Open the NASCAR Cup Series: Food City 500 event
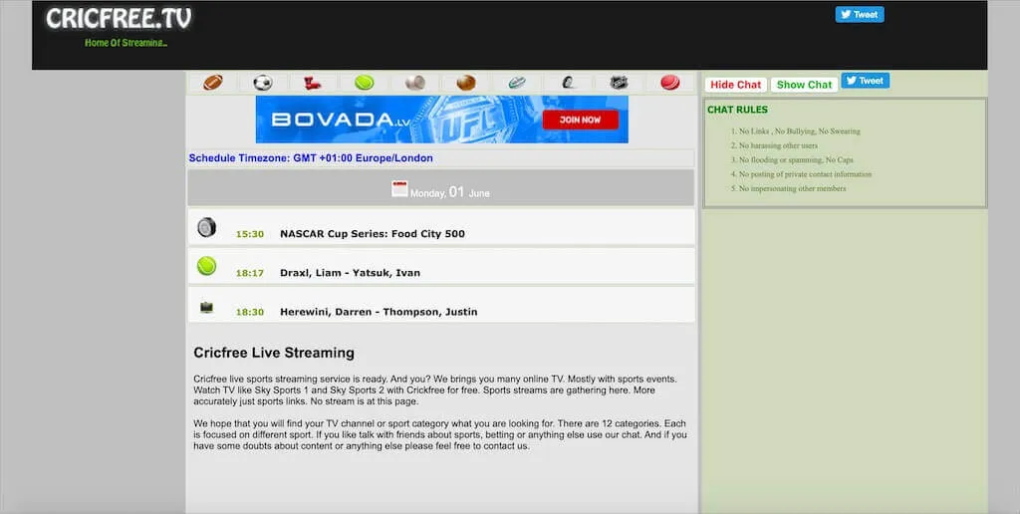The width and height of the screenshot is (1020, 514). point(372,234)
